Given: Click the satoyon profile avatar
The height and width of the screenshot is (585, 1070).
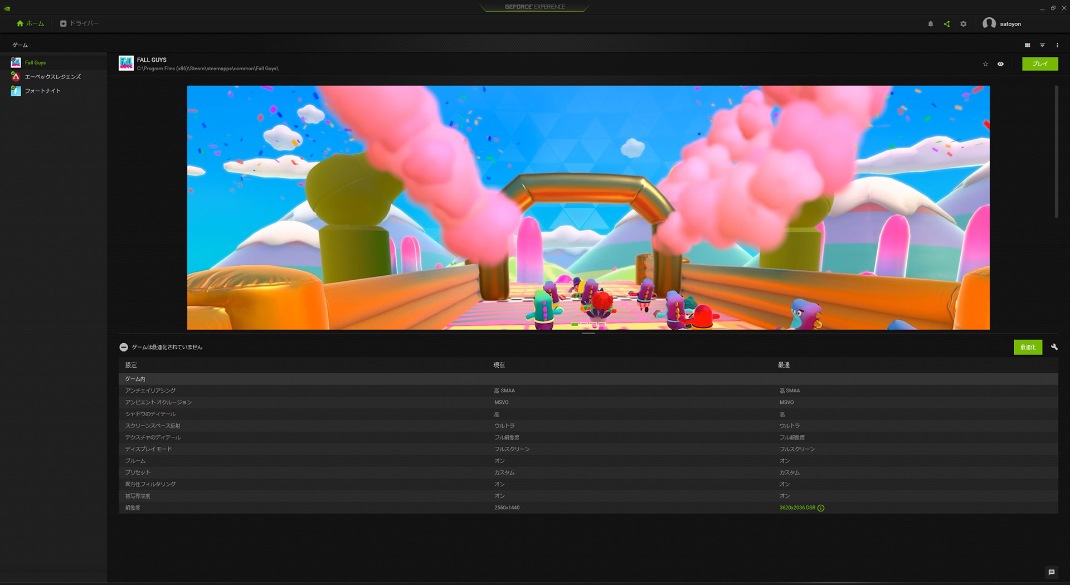Looking at the screenshot, I should click(x=989, y=23).
